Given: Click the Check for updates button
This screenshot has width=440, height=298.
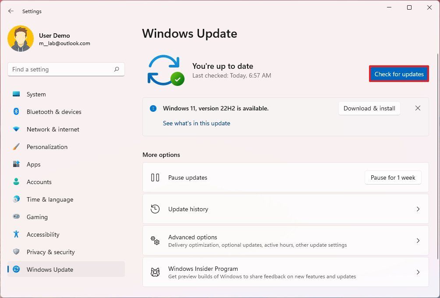Looking at the screenshot, I should pyautogui.click(x=398, y=74).
